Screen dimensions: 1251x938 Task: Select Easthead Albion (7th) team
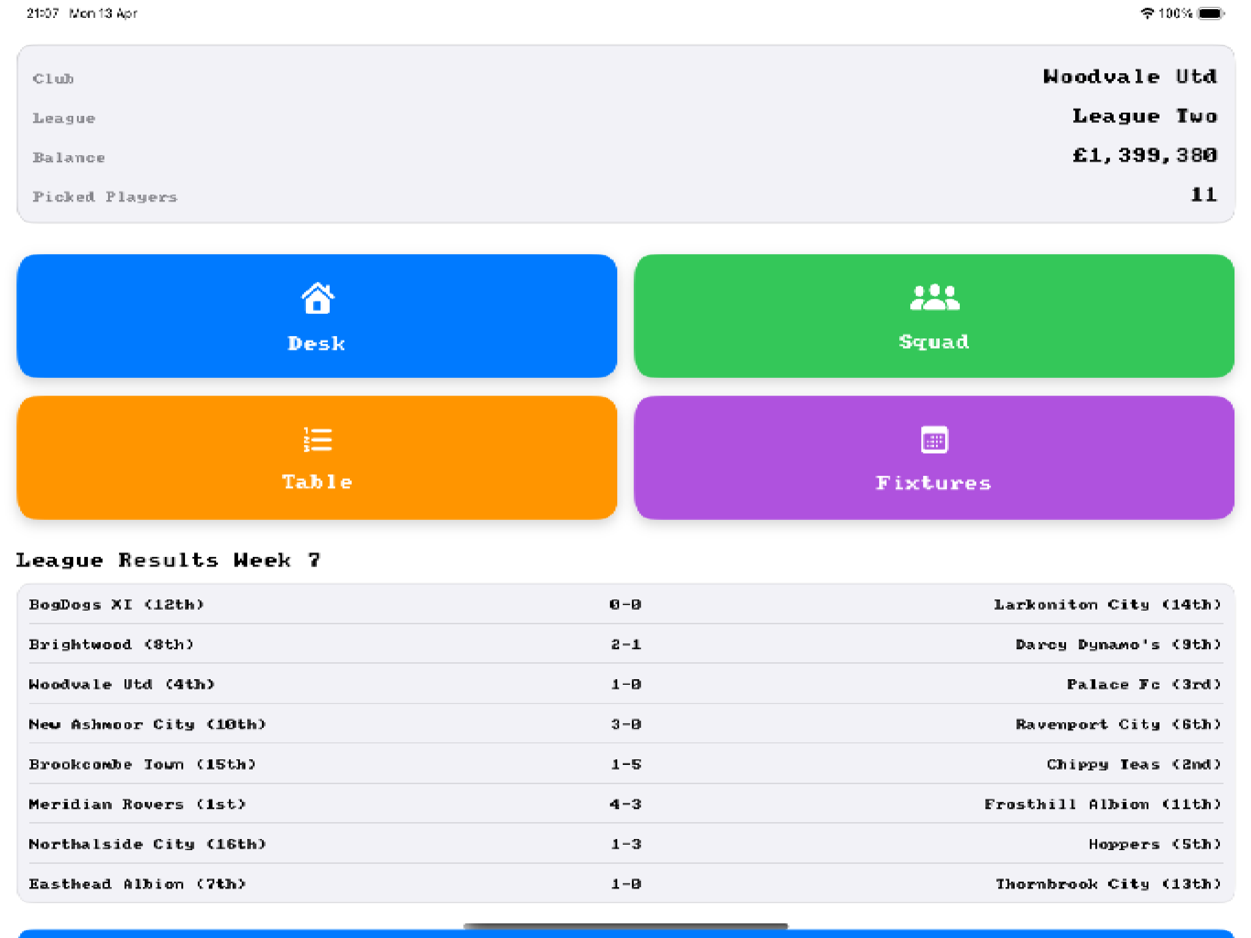(x=137, y=883)
